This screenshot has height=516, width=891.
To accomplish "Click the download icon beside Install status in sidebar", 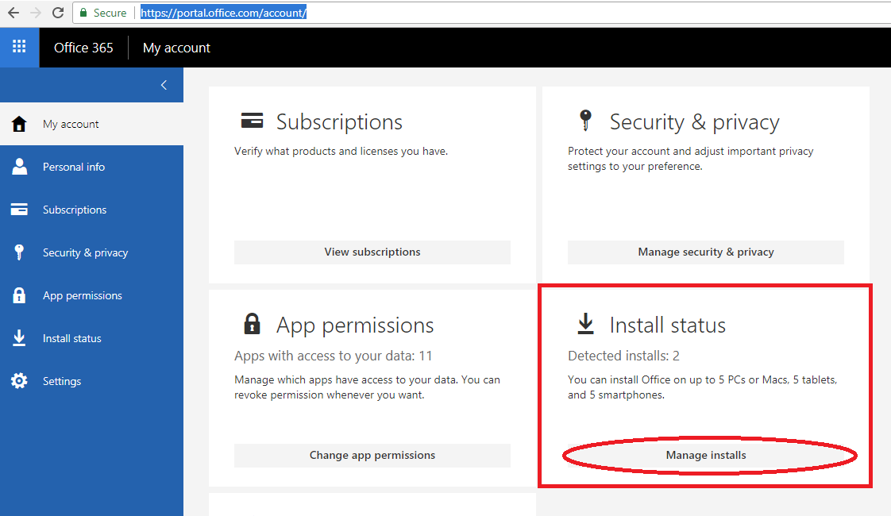I will [19, 338].
